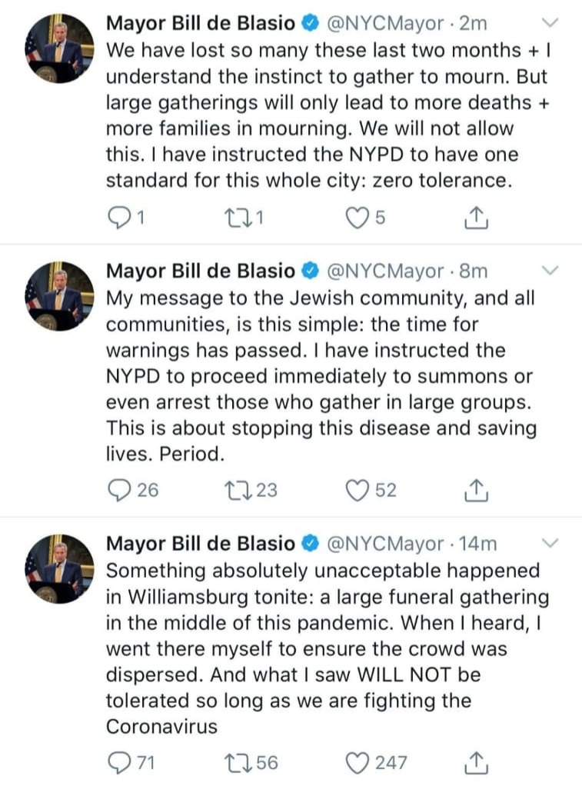The height and width of the screenshot is (786, 582).
Task: Open the tweet about Williamsburg funeral gathering
Action: point(323,648)
